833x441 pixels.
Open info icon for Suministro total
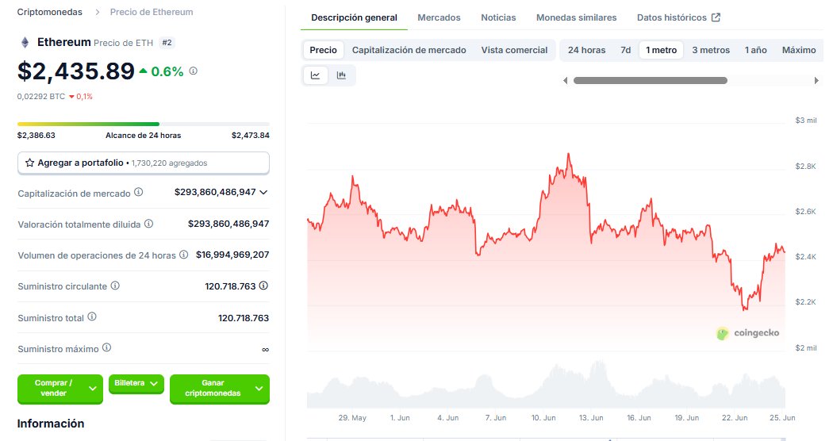pos(92,316)
